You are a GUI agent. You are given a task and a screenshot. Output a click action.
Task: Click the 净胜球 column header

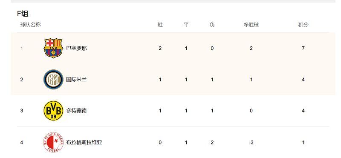[251, 25]
